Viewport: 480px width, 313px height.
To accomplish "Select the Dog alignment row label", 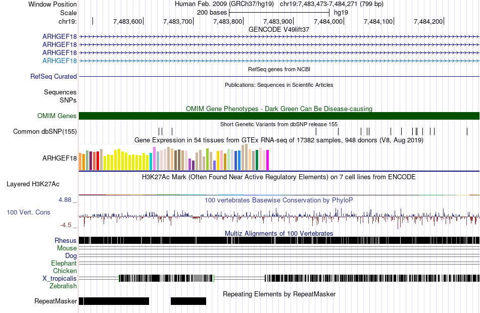I will pos(71,256).
